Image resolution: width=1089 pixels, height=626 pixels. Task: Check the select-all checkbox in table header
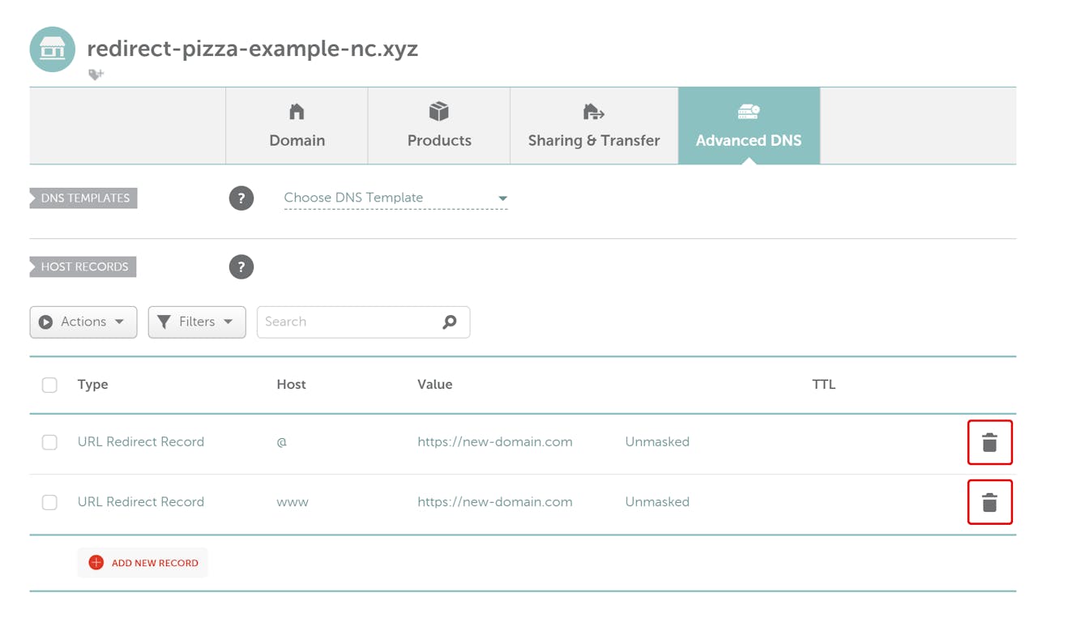(49, 385)
